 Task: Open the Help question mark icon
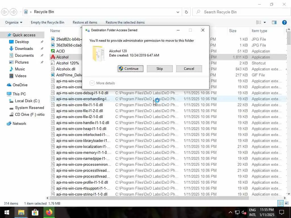284,22
